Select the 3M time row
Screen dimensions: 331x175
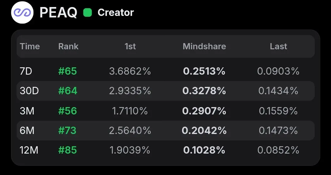click(165, 111)
